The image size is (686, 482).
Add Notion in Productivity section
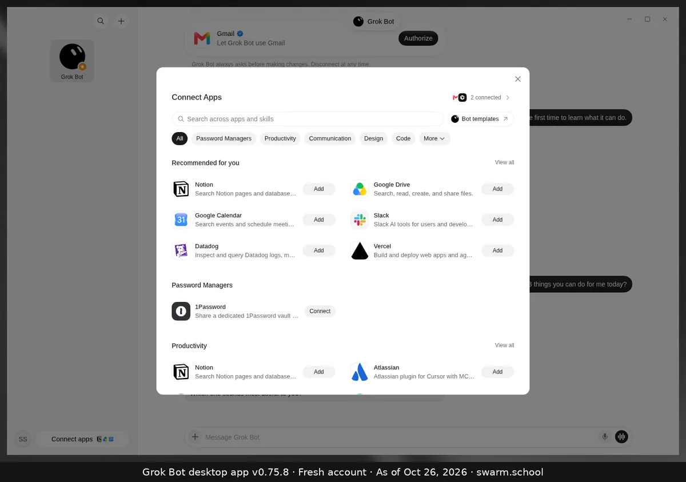tap(319, 372)
